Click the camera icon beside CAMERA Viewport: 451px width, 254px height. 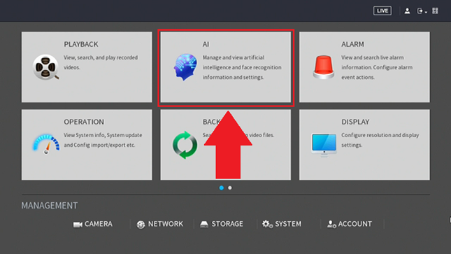(x=78, y=225)
